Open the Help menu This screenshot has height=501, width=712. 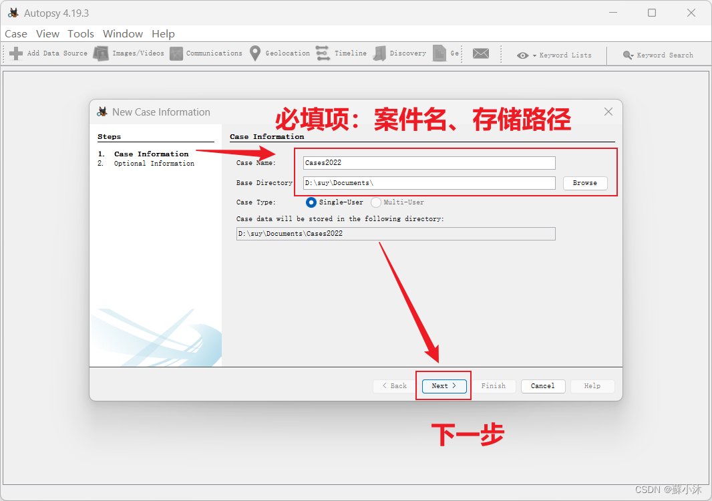click(163, 34)
